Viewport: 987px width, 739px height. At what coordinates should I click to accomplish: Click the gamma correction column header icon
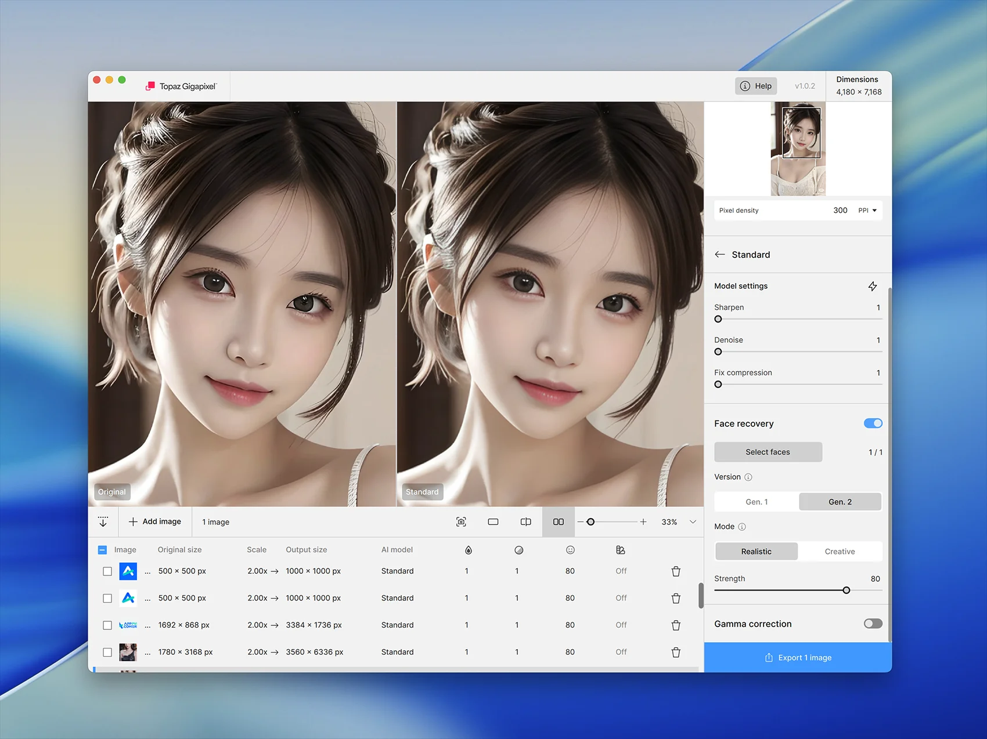621,550
